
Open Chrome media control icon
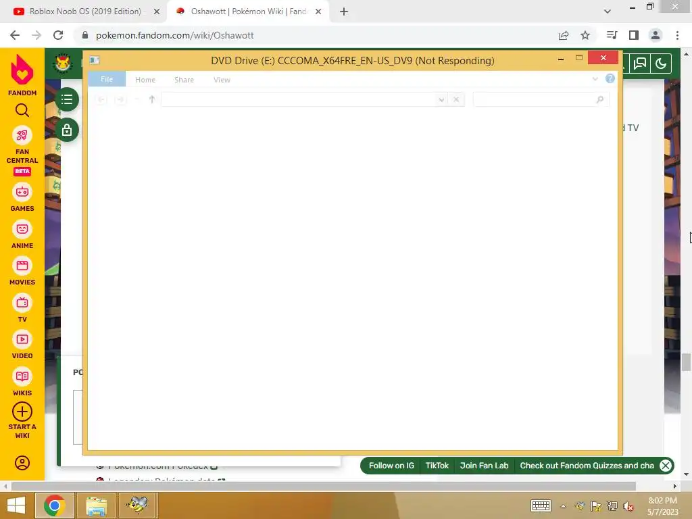(x=612, y=35)
